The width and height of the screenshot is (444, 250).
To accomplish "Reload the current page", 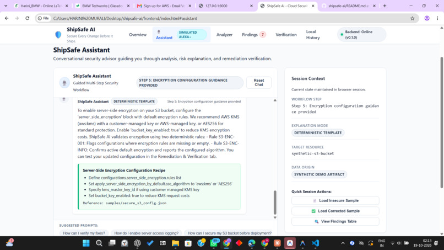I will pos(27,18).
